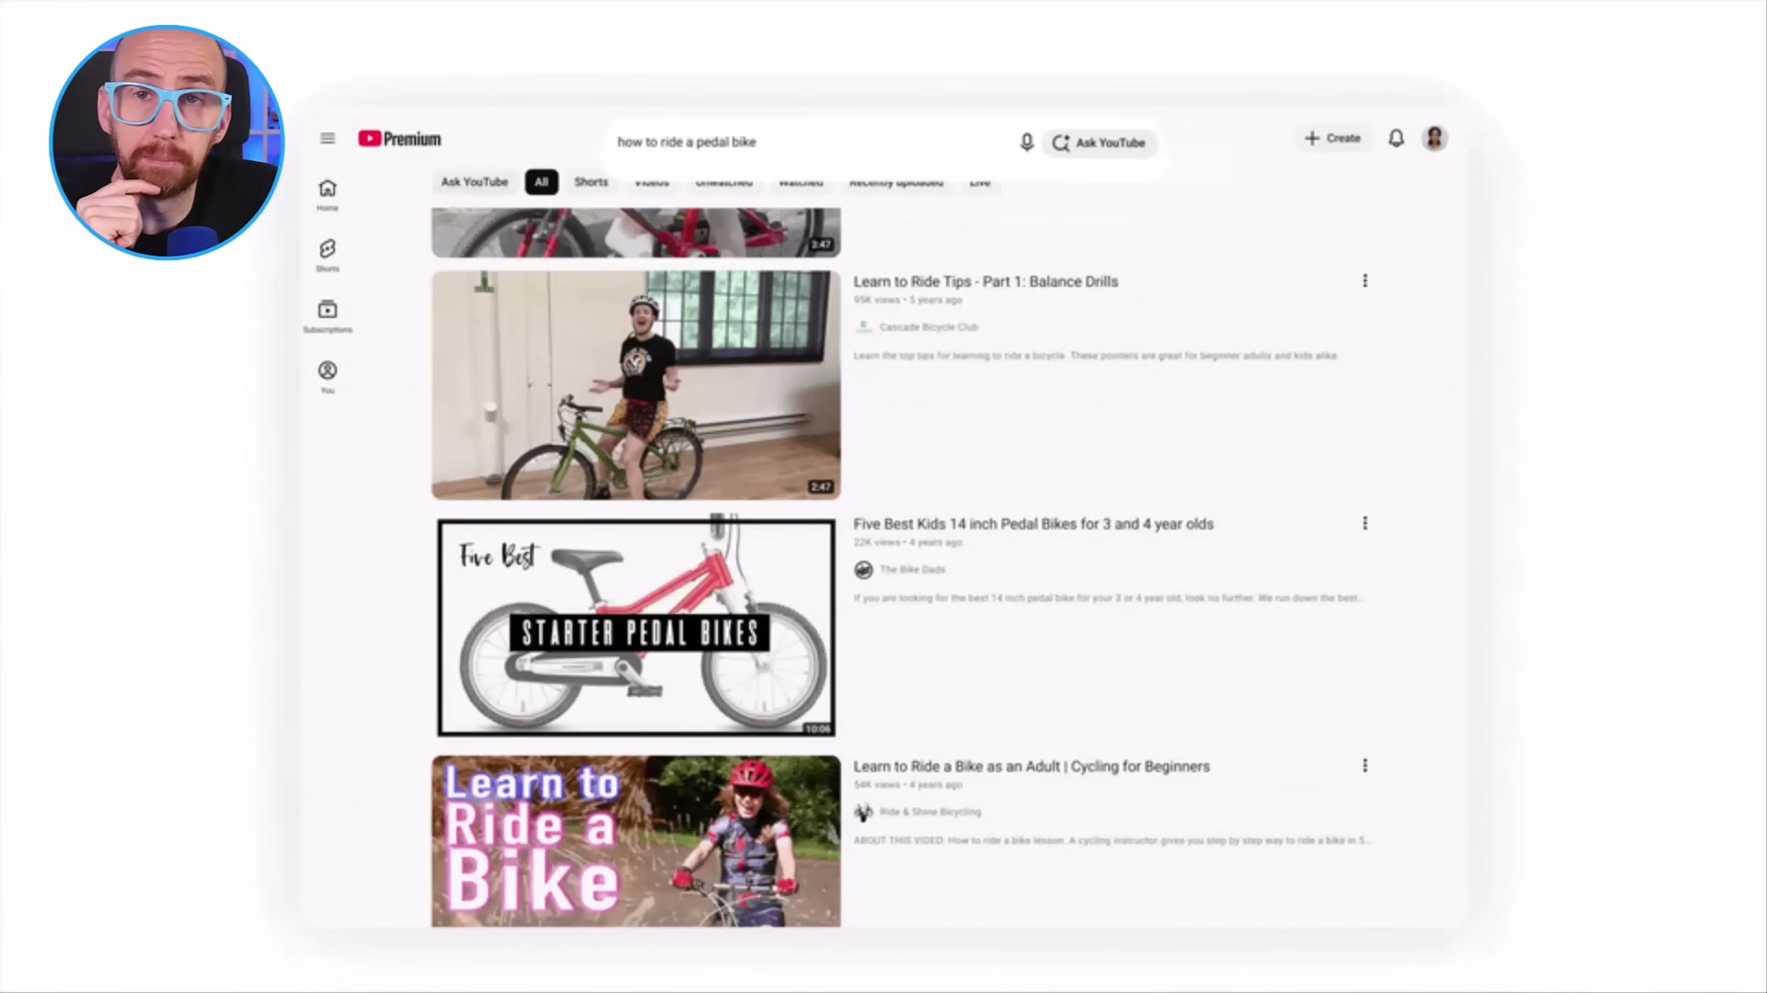Open title 'Learn to Ride a Bike as an Adult'

(x=1032, y=767)
